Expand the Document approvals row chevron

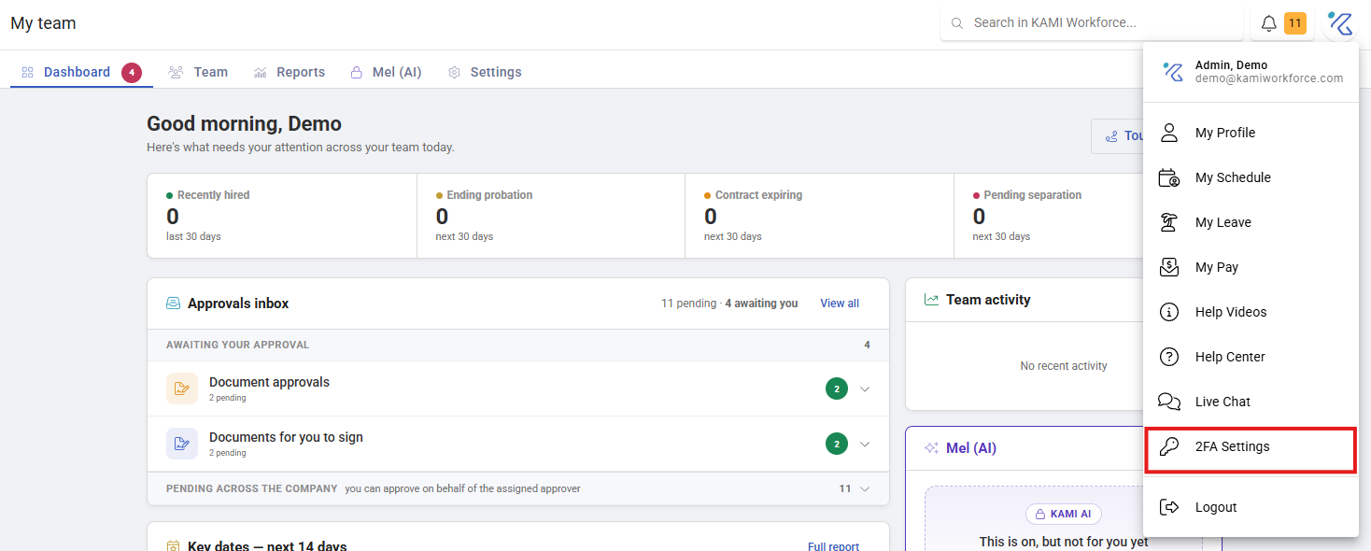(865, 389)
